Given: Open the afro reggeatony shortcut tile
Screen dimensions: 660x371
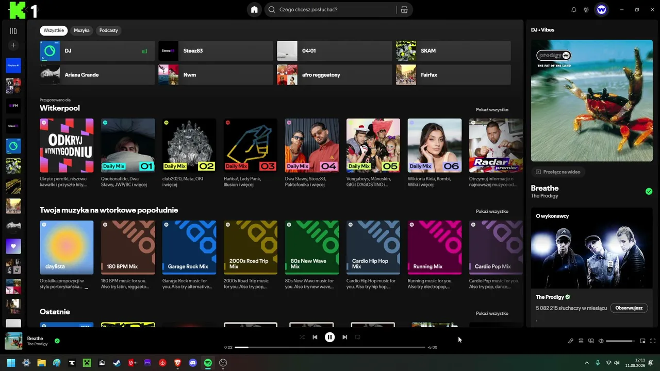Looking at the screenshot, I should point(335,75).
